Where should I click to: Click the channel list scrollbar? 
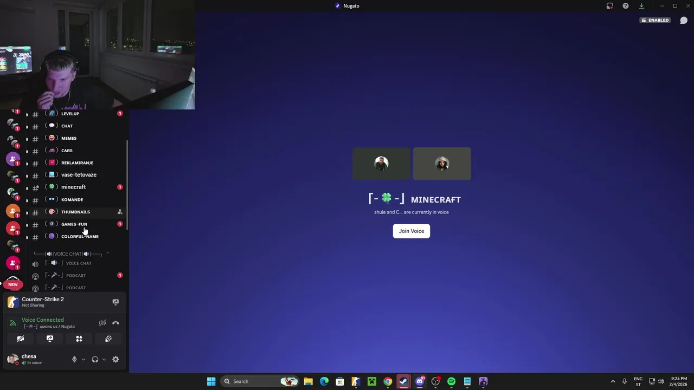point(127,184)
